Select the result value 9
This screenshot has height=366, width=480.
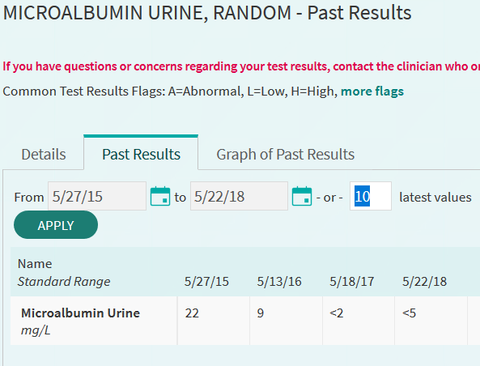tap(261, 313)
